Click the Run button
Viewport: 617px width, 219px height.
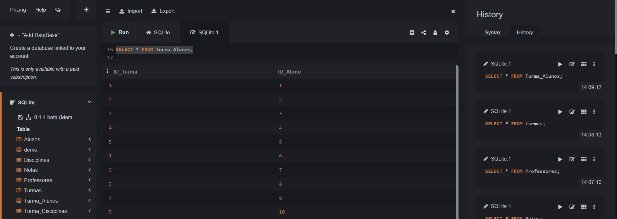(120, 32)
